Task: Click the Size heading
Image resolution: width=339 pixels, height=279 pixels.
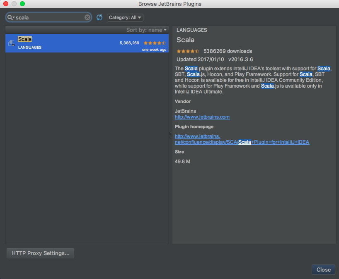Action: pyautogui.click(x=179, y=152)
